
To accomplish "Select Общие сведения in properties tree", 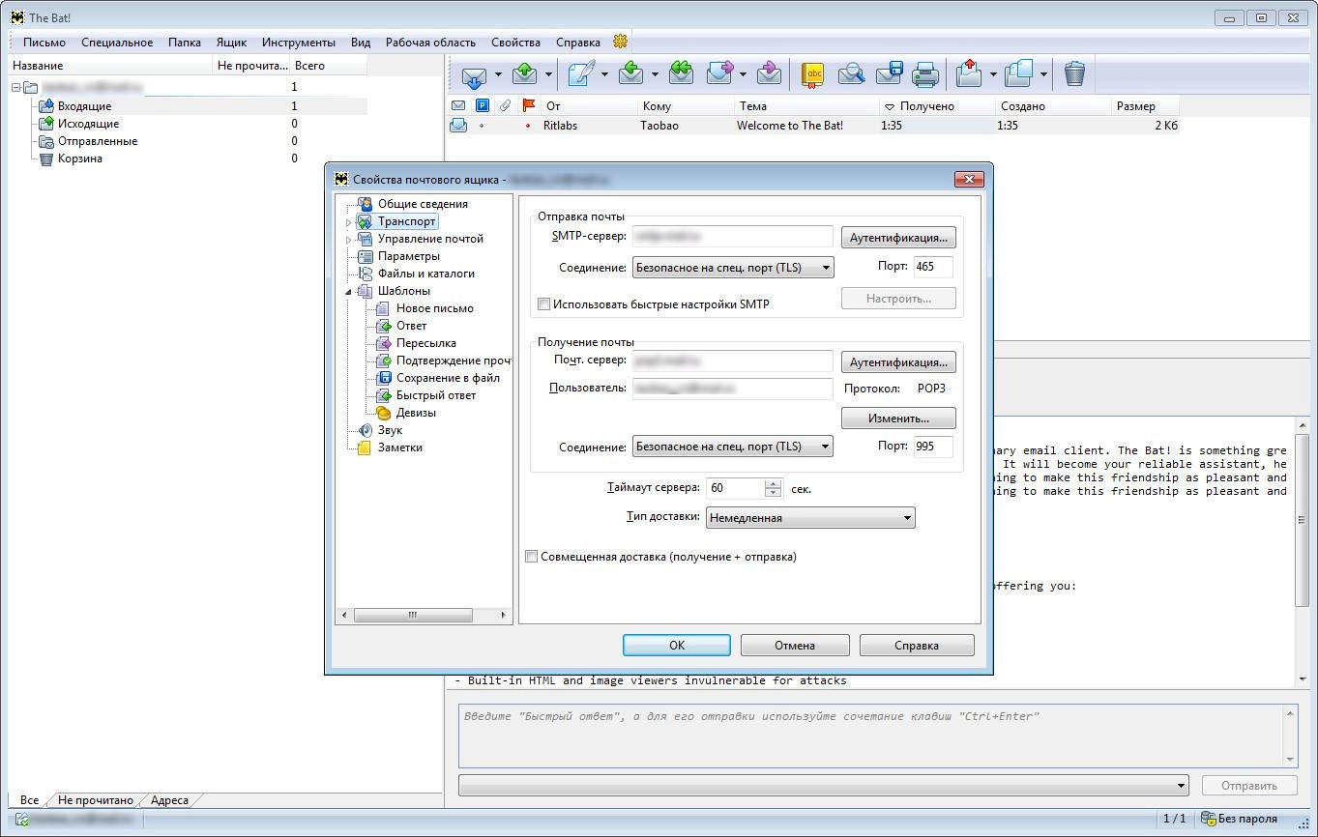I will click(x=423, y=204).
